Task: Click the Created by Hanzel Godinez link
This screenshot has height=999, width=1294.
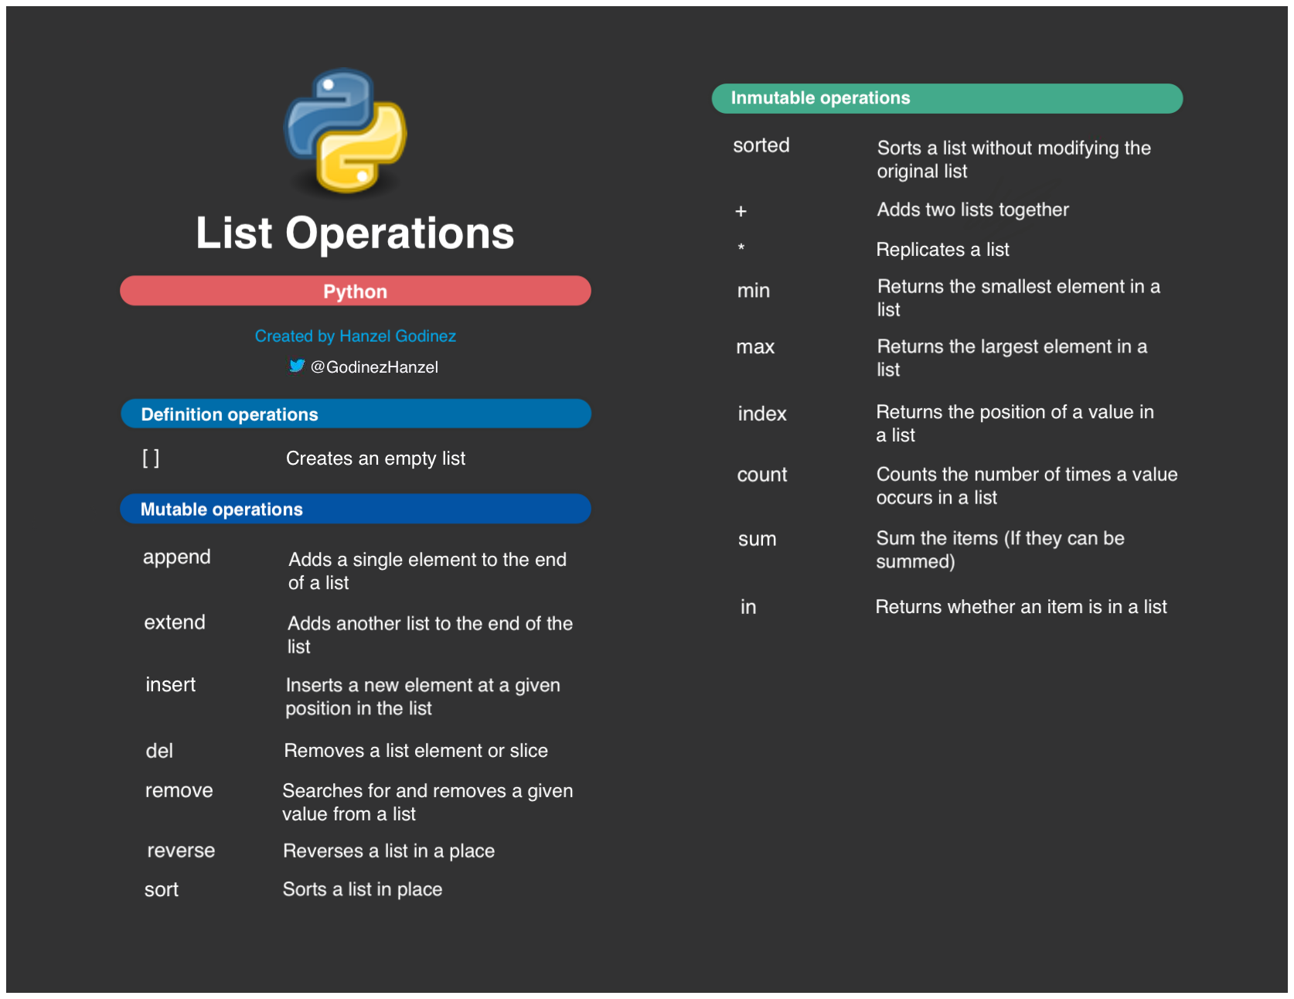Action: [x=355, y=336]
